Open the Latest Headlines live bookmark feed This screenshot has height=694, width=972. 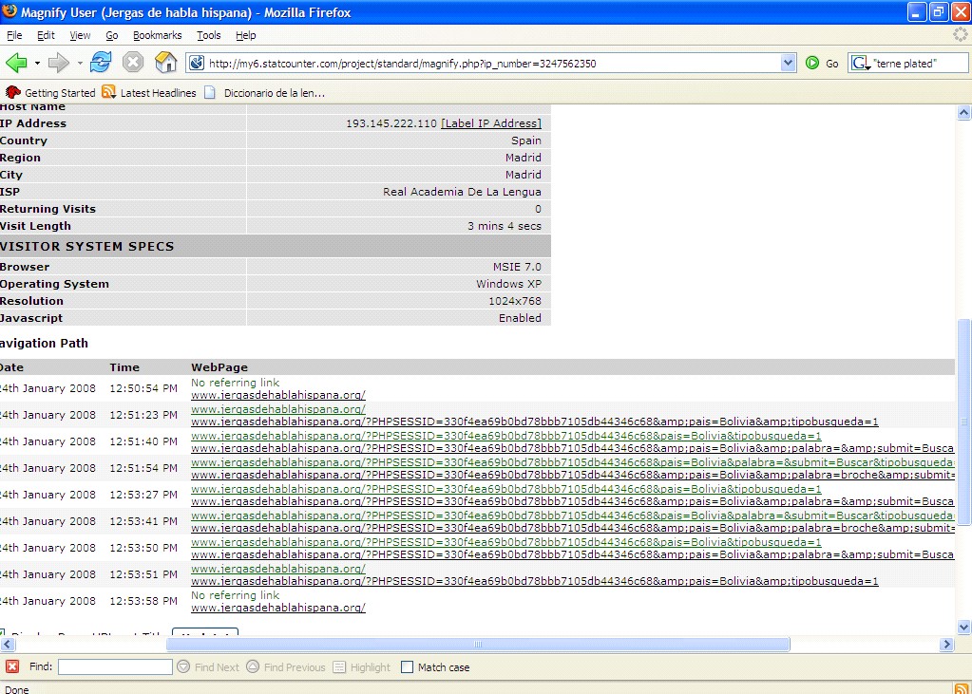149,93
